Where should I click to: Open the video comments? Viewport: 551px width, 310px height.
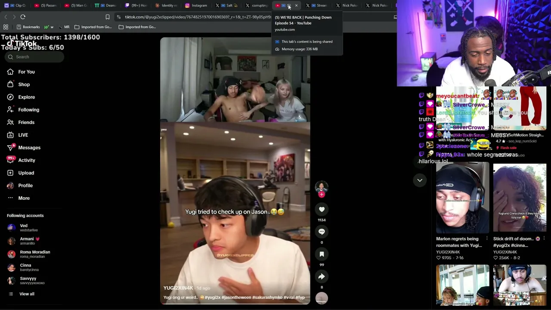tap(322, 232)
